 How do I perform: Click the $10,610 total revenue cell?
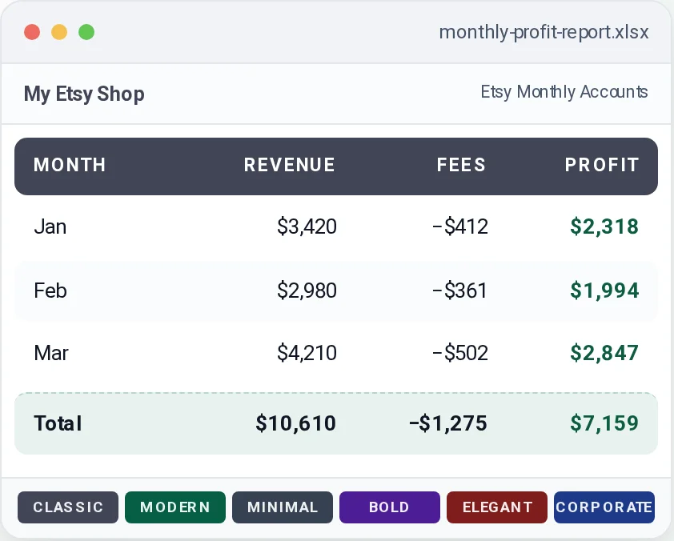click(x=295, y=423)
